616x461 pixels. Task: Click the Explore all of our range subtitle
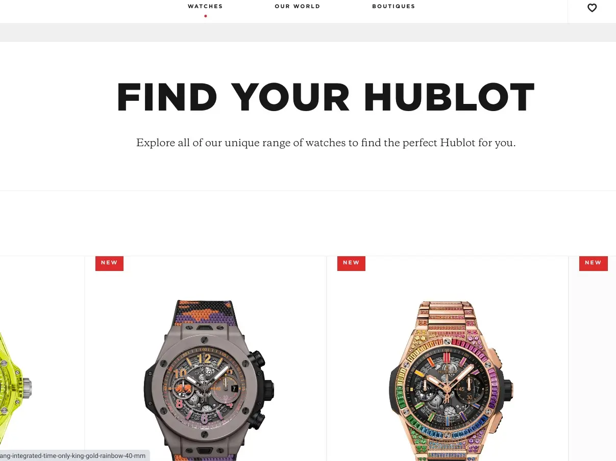click(x=326, y=143)
